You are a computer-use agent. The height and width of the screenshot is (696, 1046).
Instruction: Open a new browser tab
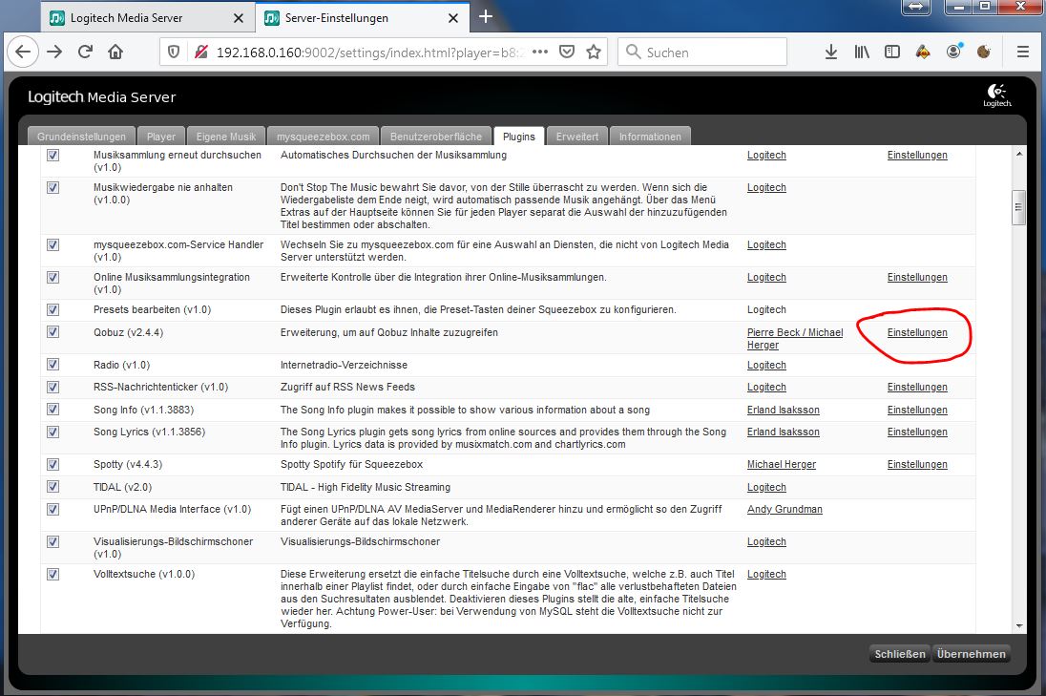[486, 16]
